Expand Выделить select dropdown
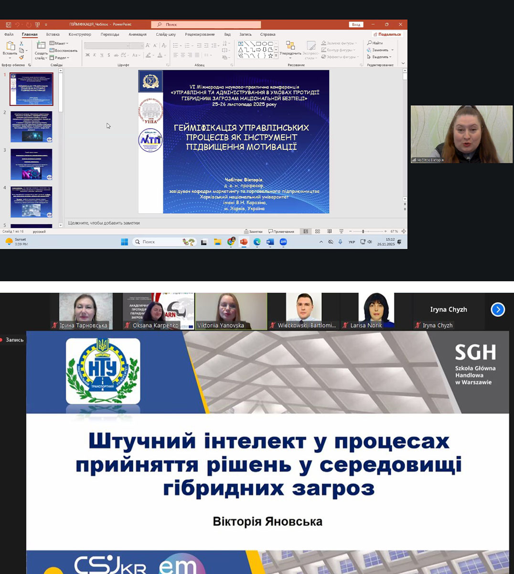Viewport: 514px width, 574px height. tap(380, 57)
